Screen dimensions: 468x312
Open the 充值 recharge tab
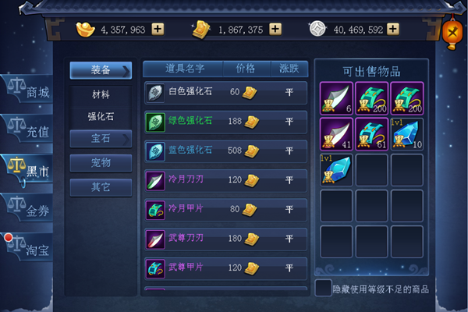pos(27,129)
